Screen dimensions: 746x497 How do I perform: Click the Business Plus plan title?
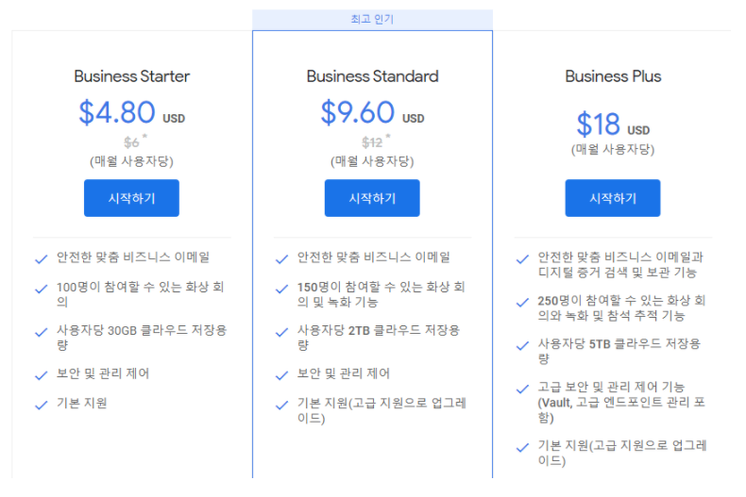tap(613, 76)
